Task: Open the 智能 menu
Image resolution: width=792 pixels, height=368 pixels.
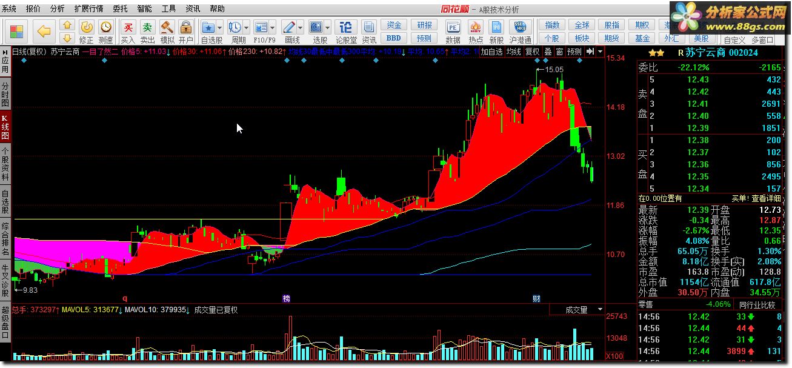Action: point(144,9)
